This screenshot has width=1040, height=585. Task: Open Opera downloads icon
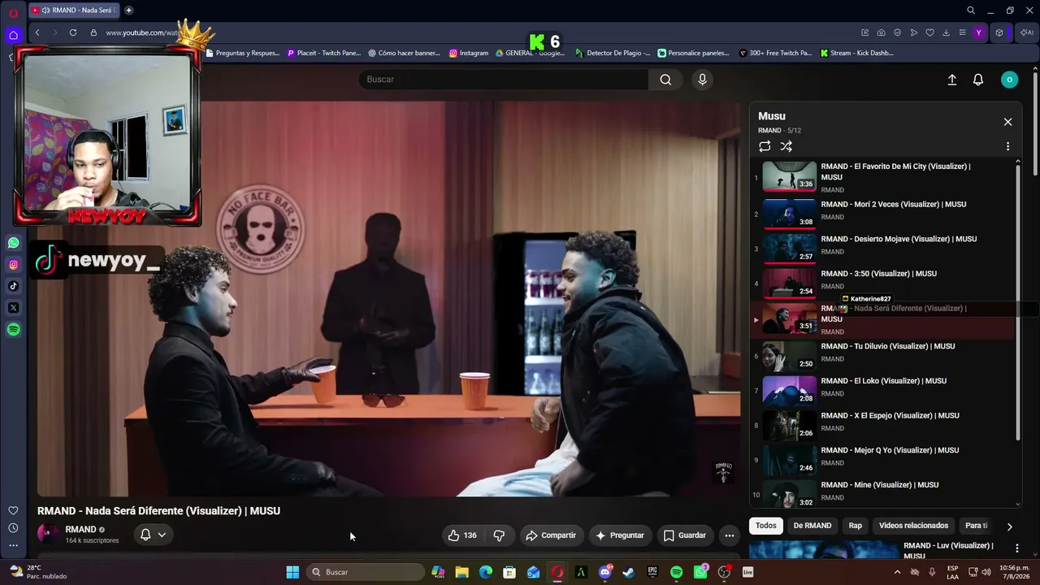(946, 32)
